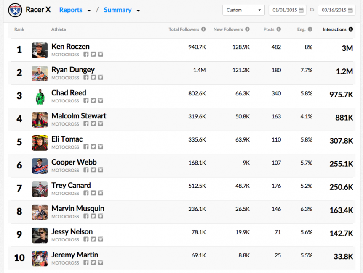Screen dimensions: 363x273
Task: Click the Racer X logo icon
Action: pyautogui.click(x=15, y=10)
